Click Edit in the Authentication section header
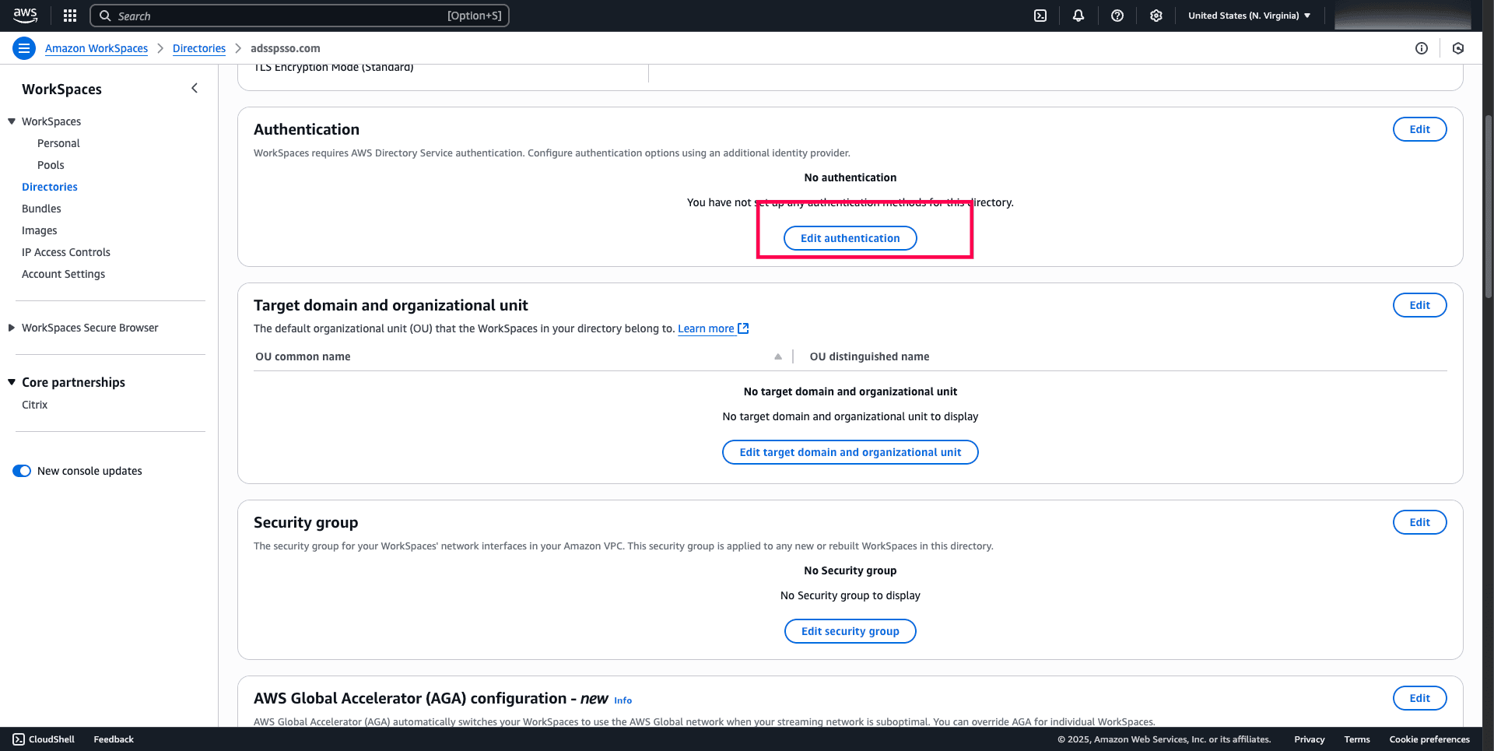This screenshot has width=1494, height=751. (1419, 129)
